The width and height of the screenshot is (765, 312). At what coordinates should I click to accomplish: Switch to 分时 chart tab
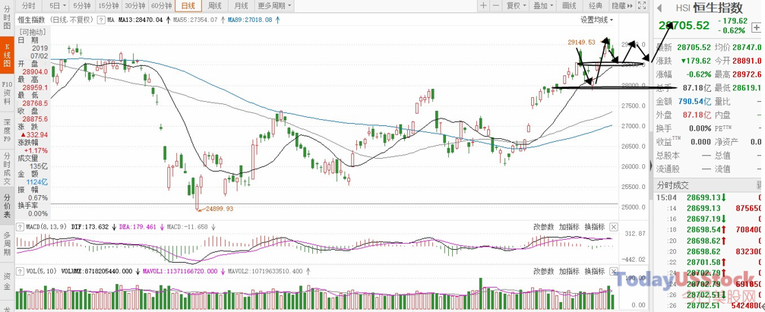coord(29,5)
